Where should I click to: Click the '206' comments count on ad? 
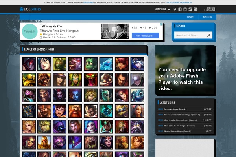coord(153,27)
